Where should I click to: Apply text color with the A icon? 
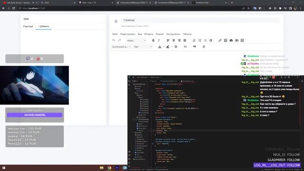[160, 47]
